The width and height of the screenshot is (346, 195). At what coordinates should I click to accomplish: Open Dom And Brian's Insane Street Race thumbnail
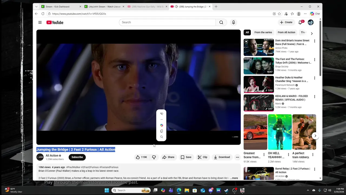259,47
